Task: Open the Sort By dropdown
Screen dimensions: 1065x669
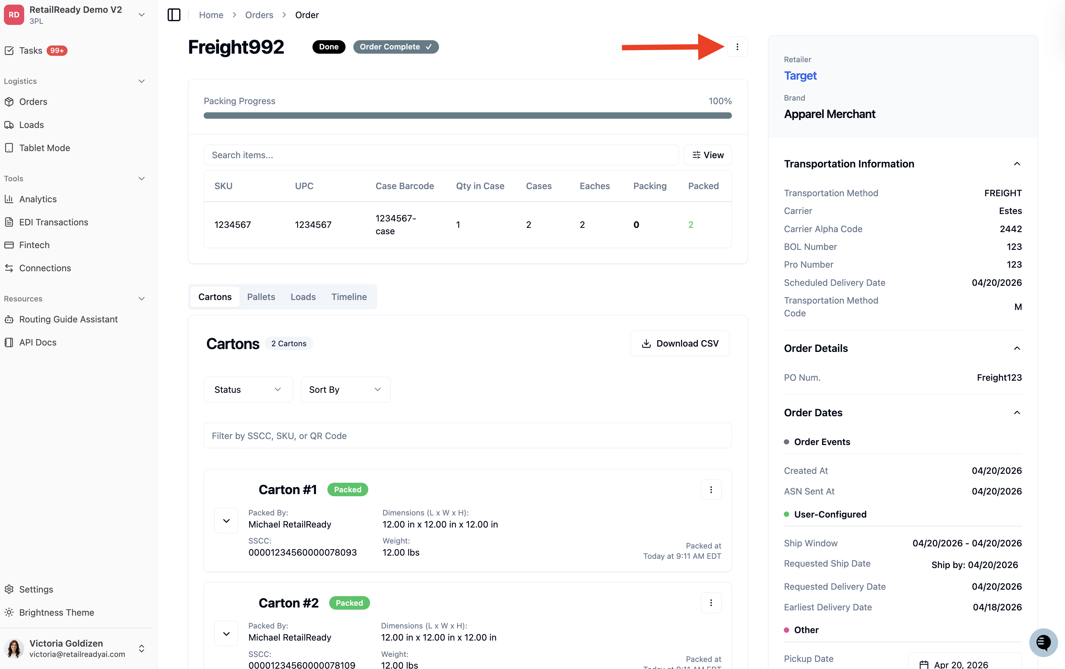Action: 346,390
